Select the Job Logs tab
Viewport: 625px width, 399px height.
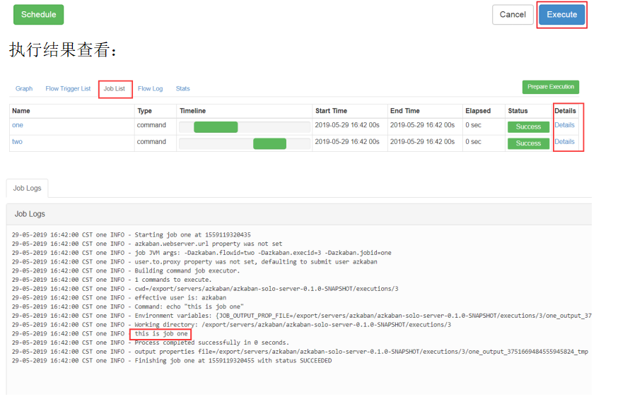click(27, 188)
